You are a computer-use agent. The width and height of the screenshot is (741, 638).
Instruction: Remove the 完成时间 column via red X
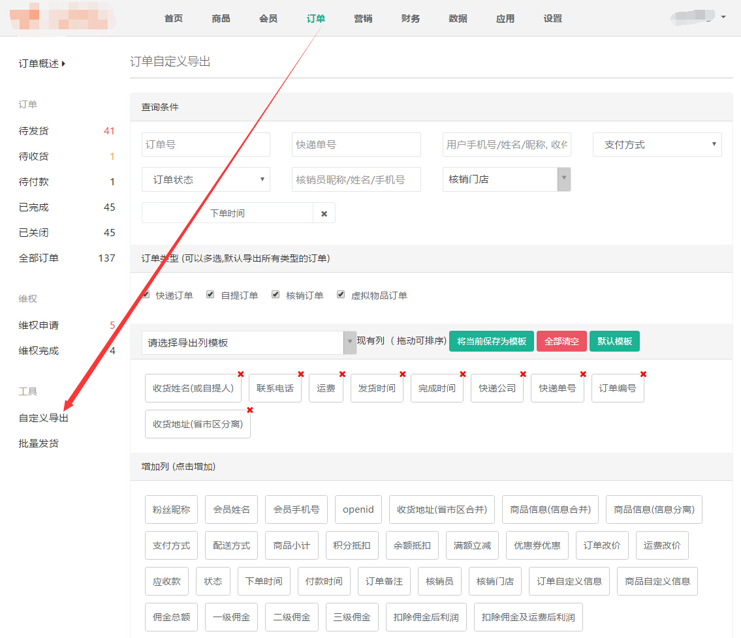(462, 374)
